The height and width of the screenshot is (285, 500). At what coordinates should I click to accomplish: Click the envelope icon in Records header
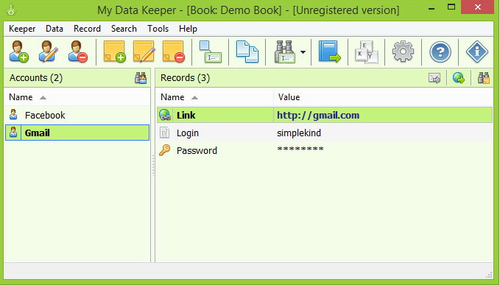click(x=434, y=78)
